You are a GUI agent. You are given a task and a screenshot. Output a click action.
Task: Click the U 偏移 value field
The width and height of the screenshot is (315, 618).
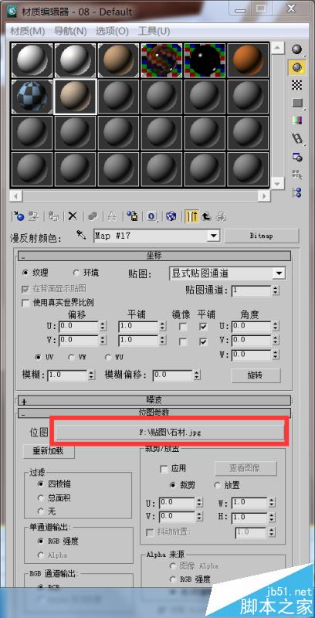point(78,326)
